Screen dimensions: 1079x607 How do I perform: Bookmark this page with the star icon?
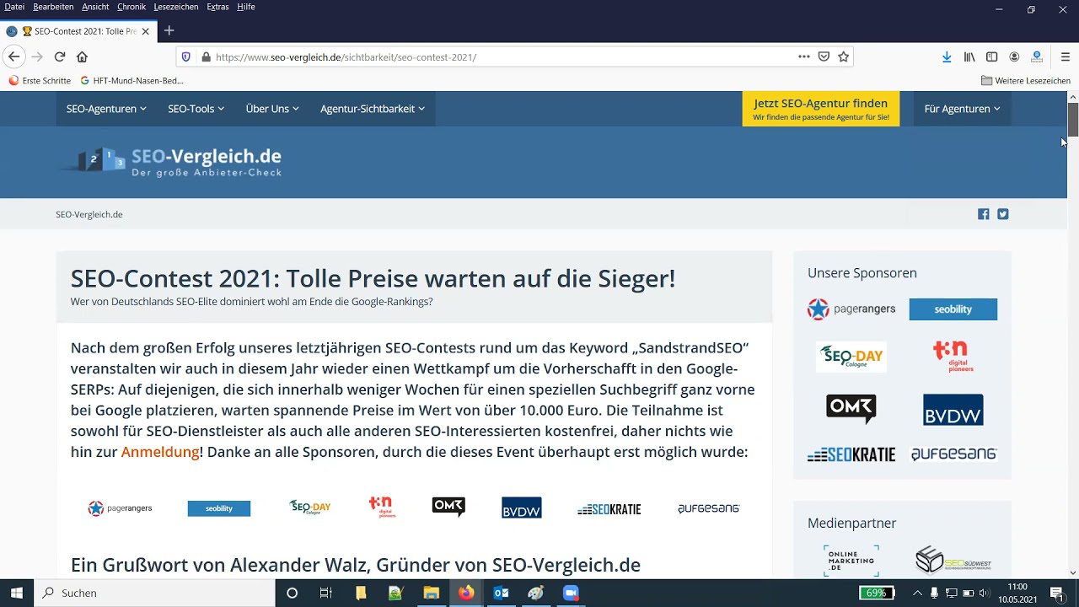pos(843,56)
